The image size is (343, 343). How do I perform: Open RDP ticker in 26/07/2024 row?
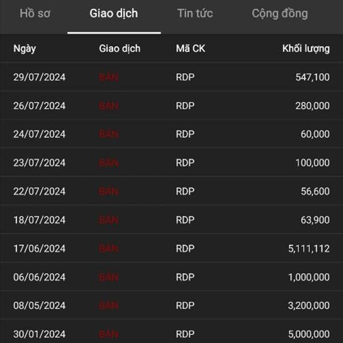[x=185, y=106]
